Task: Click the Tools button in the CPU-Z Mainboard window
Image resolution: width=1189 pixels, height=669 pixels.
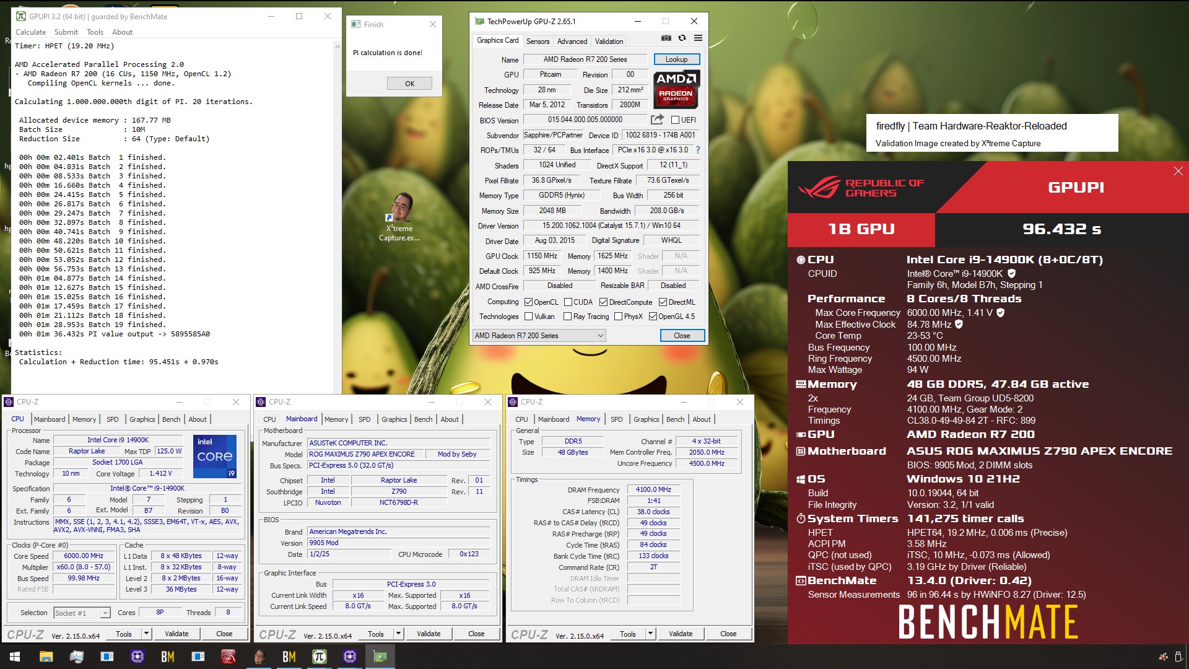Action: pos(375,634)
